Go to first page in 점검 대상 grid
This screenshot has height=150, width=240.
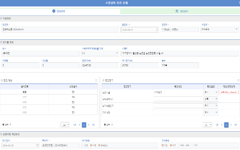75,125
